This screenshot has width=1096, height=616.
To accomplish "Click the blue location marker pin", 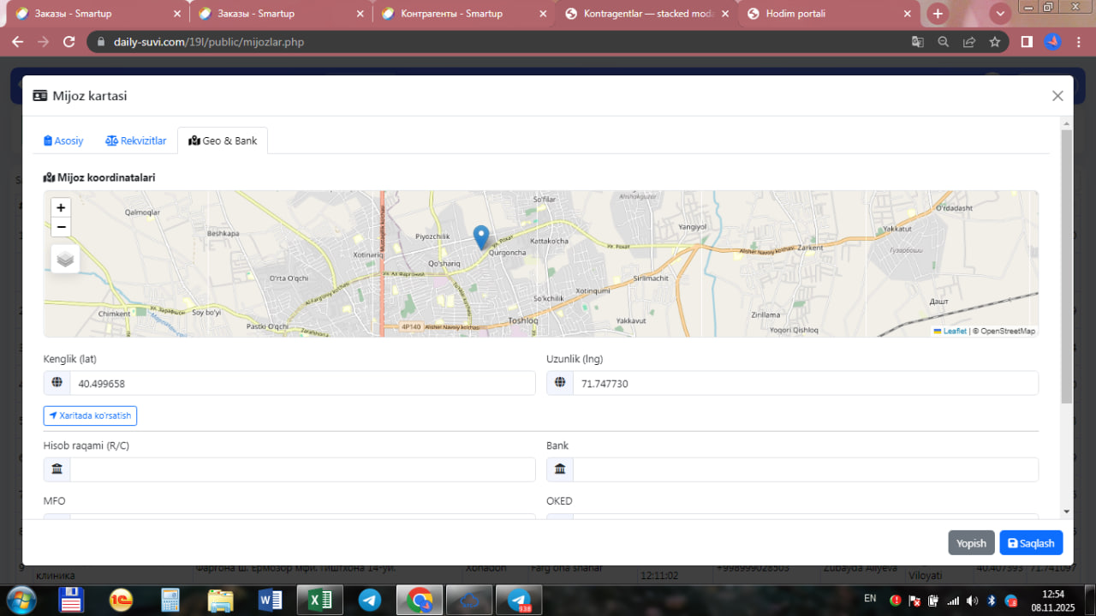I will (x=481, y=236).
